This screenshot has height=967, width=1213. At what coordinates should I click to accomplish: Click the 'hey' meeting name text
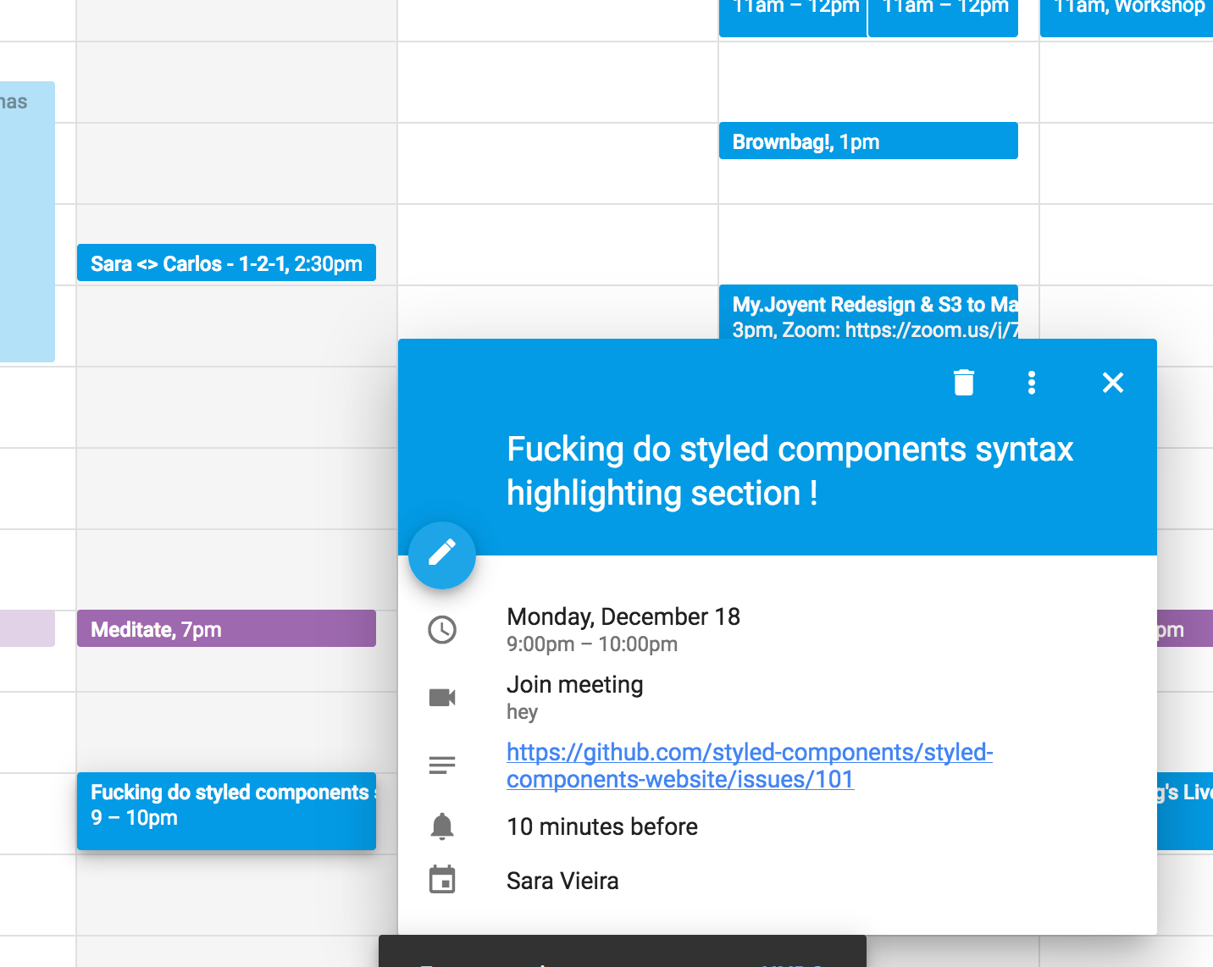522,712
